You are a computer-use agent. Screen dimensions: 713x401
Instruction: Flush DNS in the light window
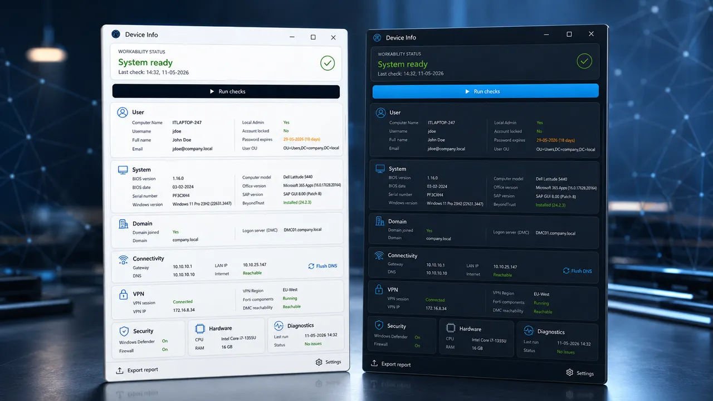coord(323,266)
